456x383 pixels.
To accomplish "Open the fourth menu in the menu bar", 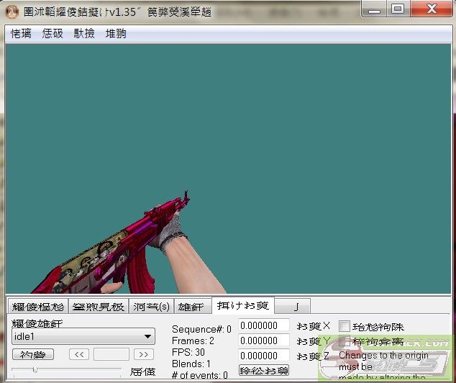I will coord(116,34).
